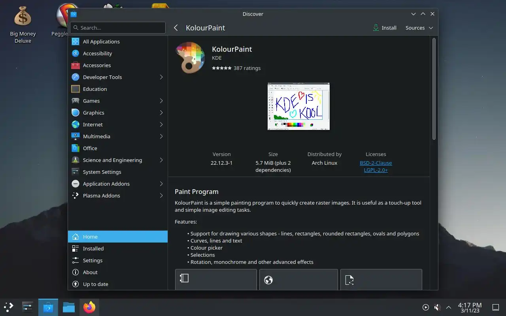Expand the Developer Tools category arrow
The width and height of the screenshot is (506, 316).
161,77
